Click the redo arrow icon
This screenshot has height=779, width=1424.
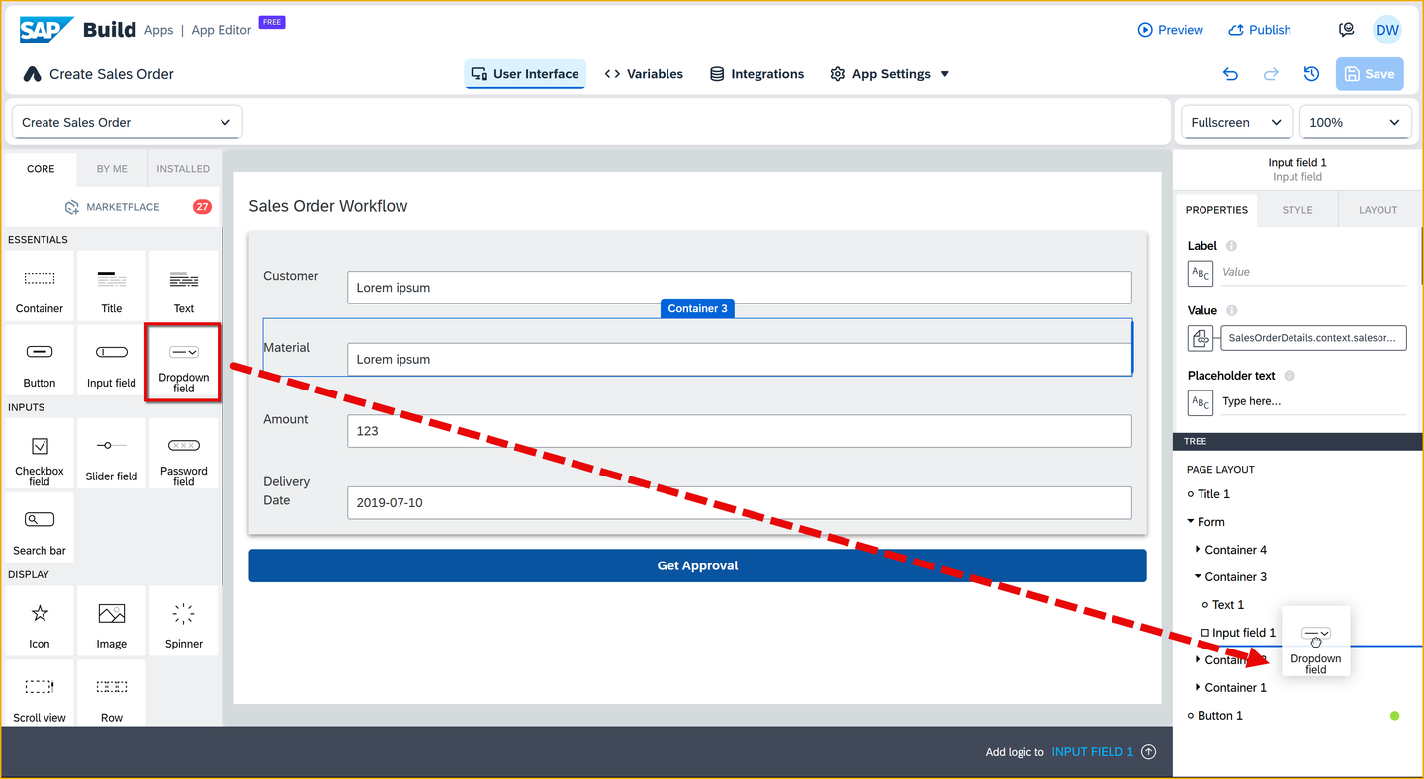coord(1271,74)
